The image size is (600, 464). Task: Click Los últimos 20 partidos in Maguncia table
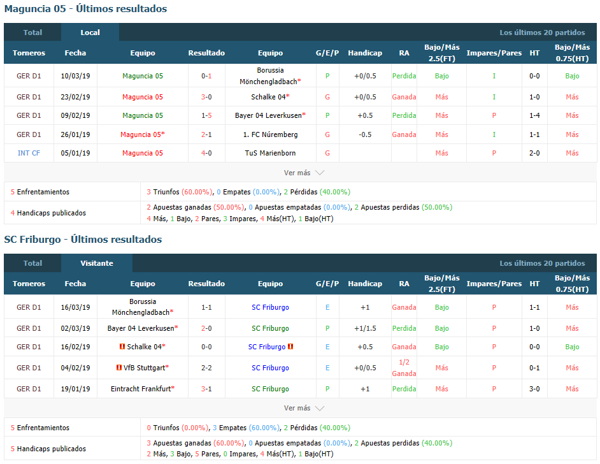tap(542, 33)
